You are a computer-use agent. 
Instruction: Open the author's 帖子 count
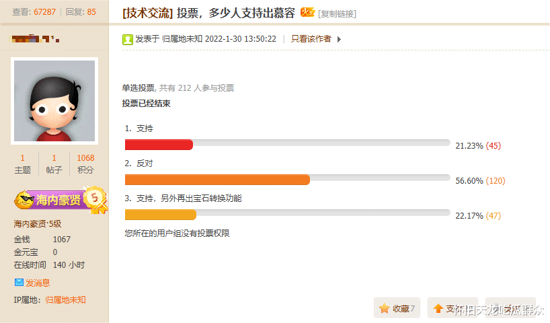pyautogui.click(x=54, y=164)
